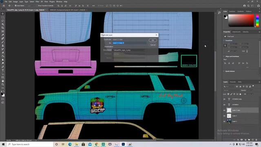This screenshot has width=261, height=147.
Task: Click Layer 2 copy thumbnail
Action: 229,110
